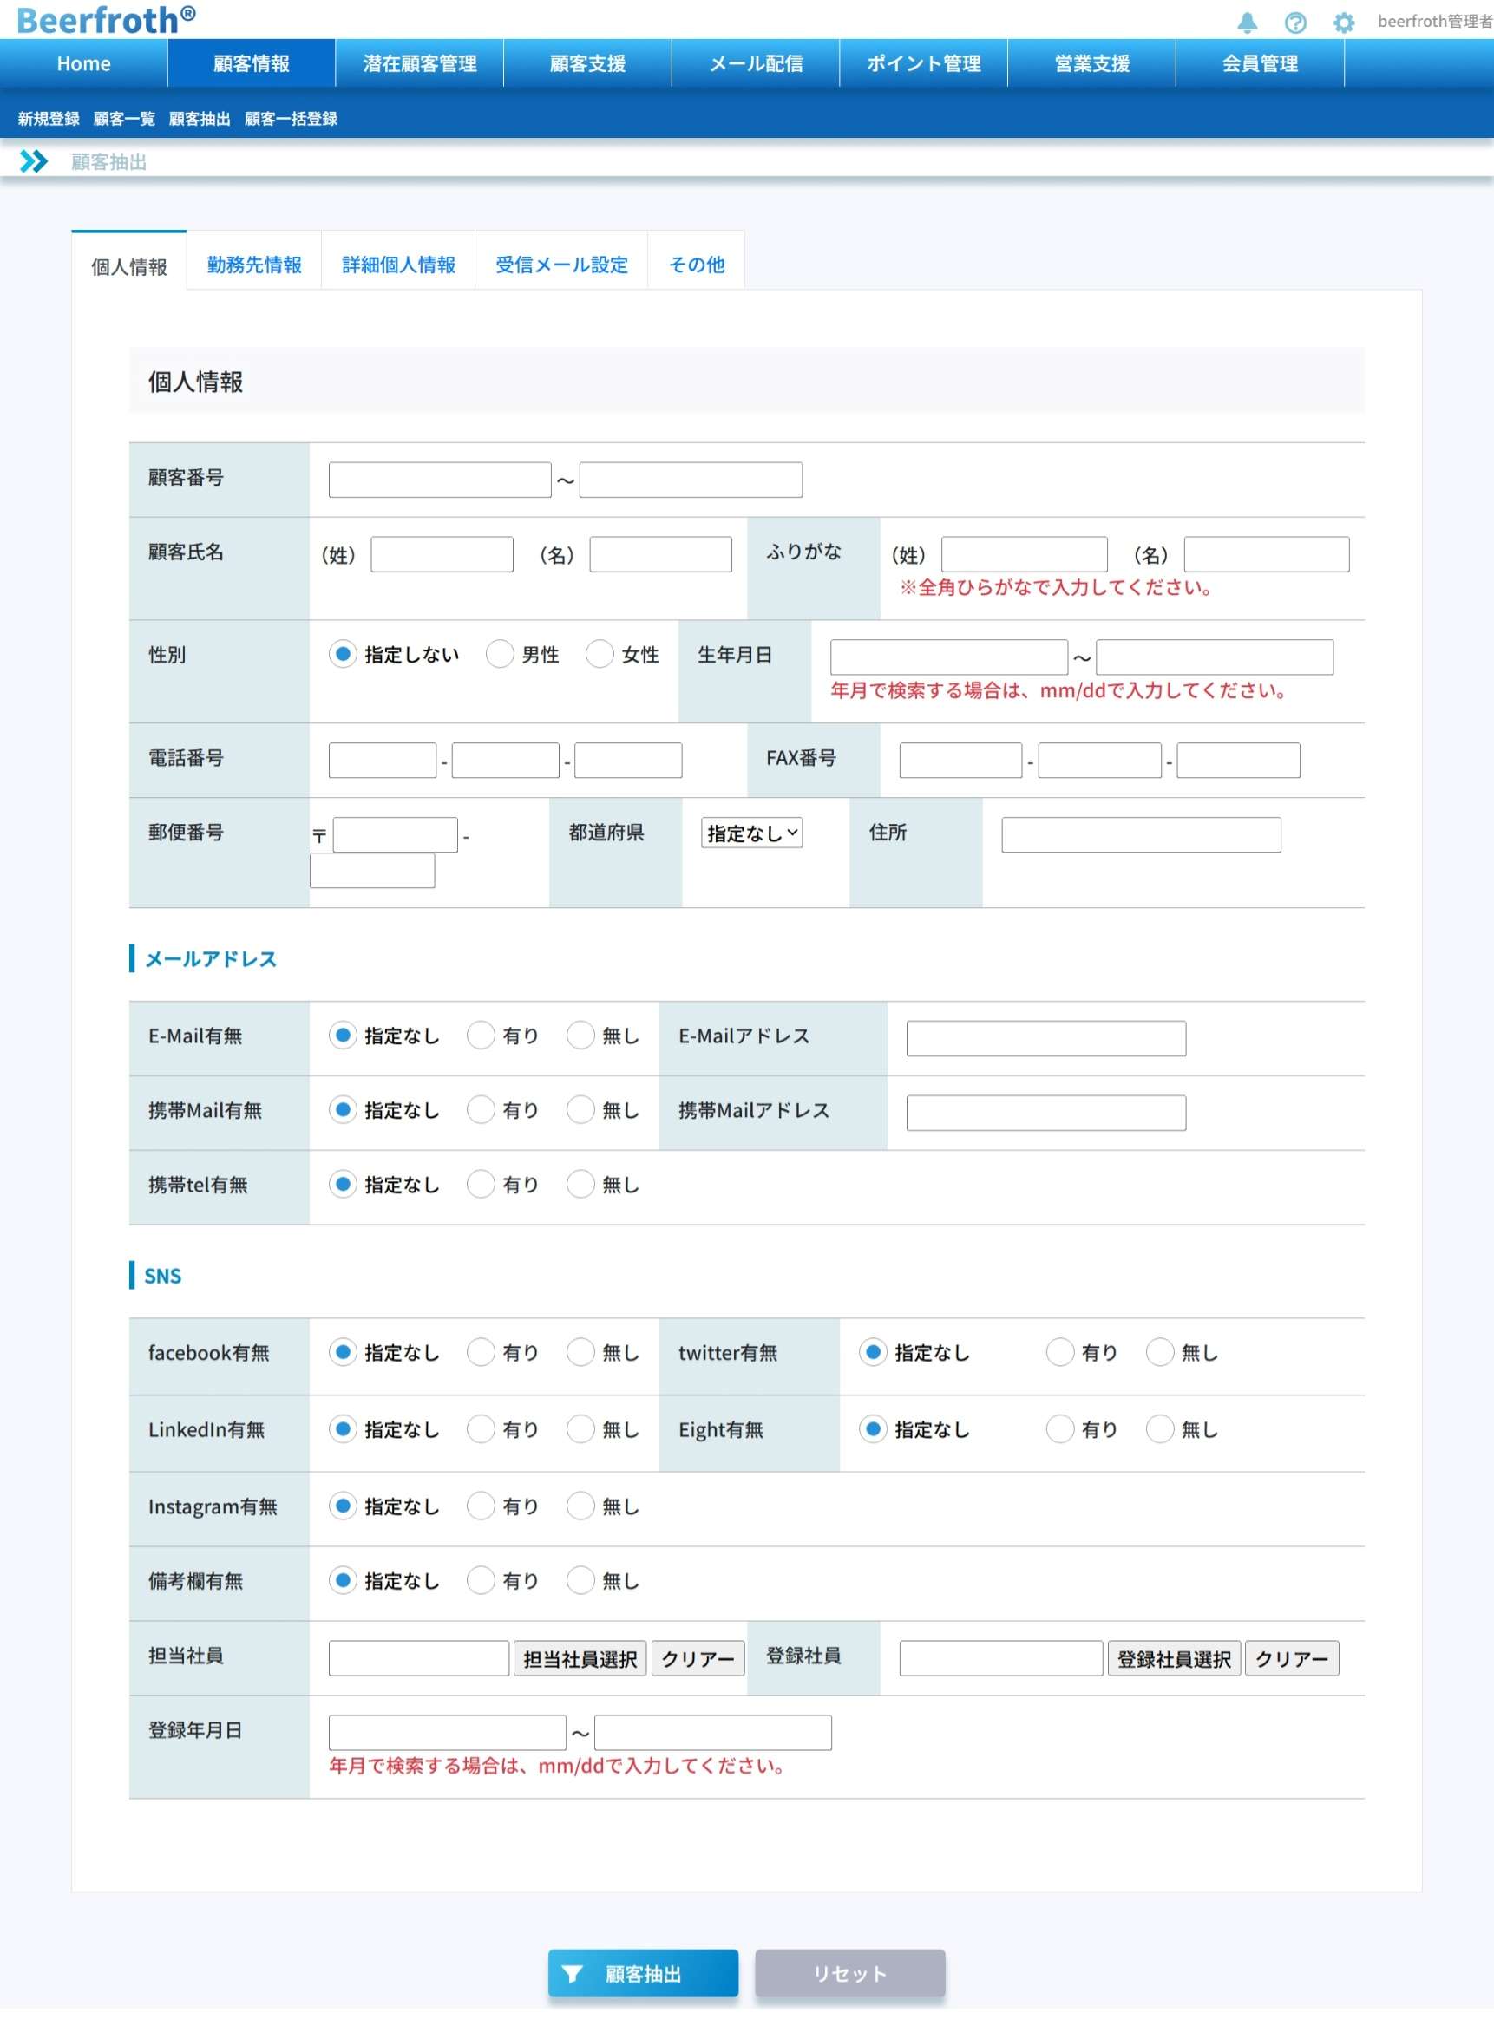This screenshot has width=1494, height=2019.
Task: Open the 受信メール設定 tab
Action: [x=560, y=265]
